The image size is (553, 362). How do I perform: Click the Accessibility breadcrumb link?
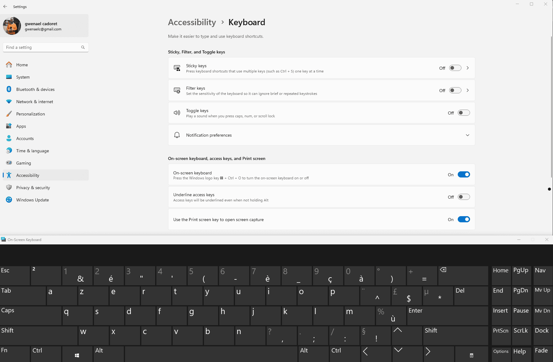click(192, 22)
